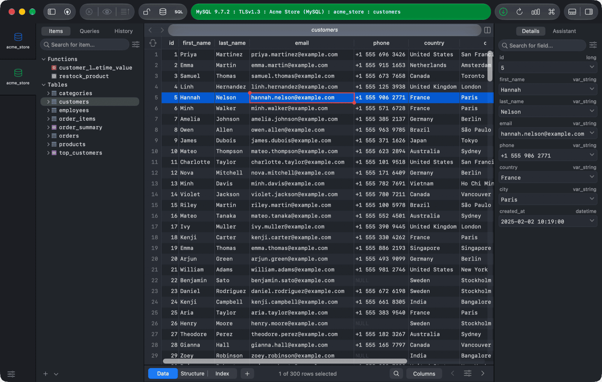
Task: Open the id field dropdown in Details
Action: tap(592, 67)
